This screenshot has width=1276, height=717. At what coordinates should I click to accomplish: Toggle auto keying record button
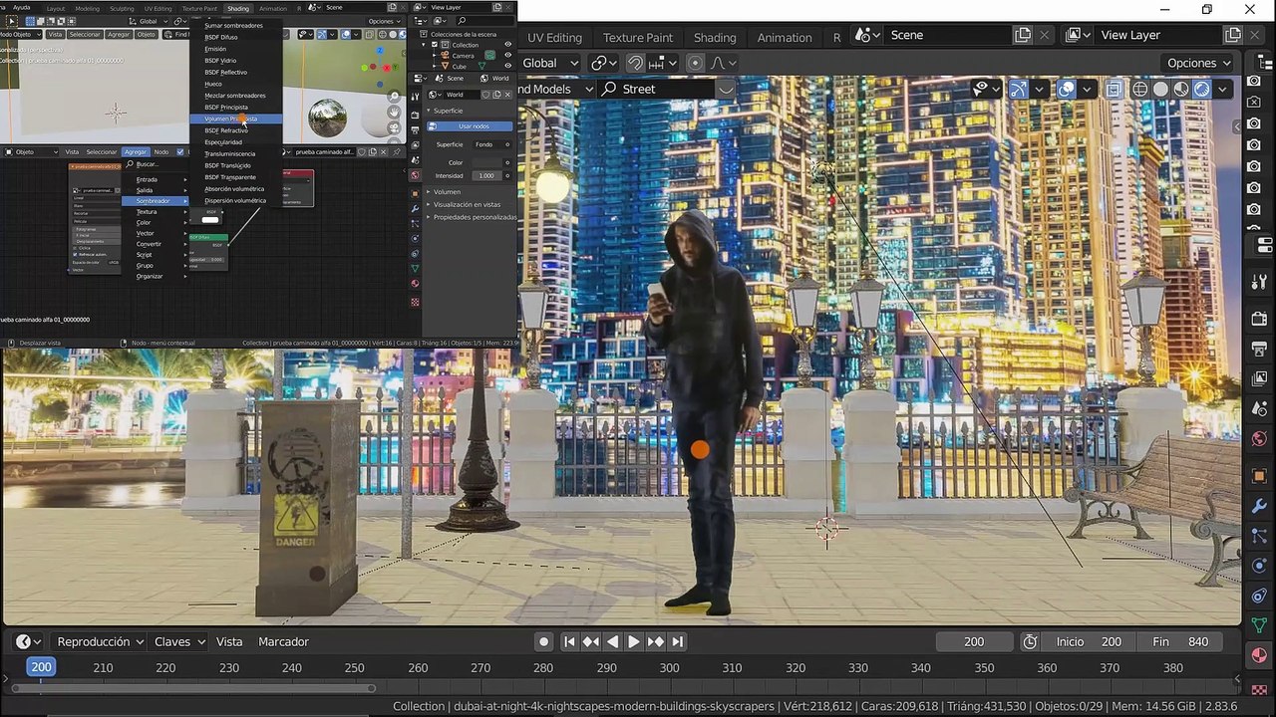pos(543,642)
